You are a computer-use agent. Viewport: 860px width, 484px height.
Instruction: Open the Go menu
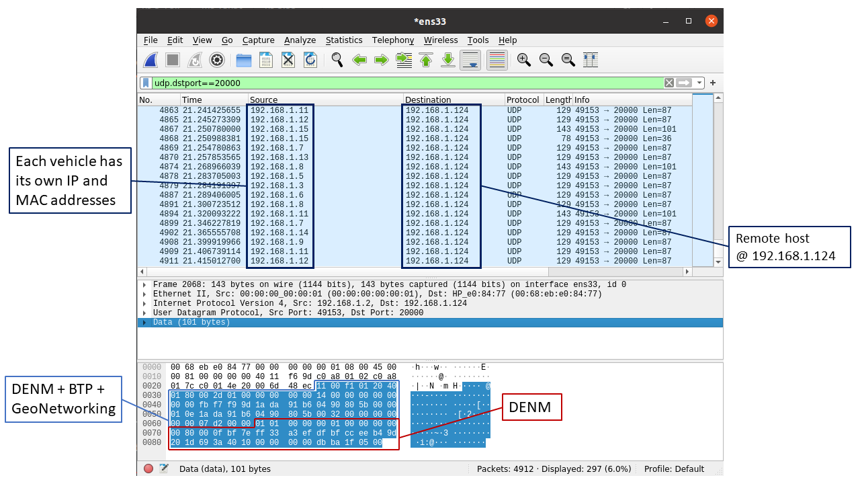click(x=227, y=40)
